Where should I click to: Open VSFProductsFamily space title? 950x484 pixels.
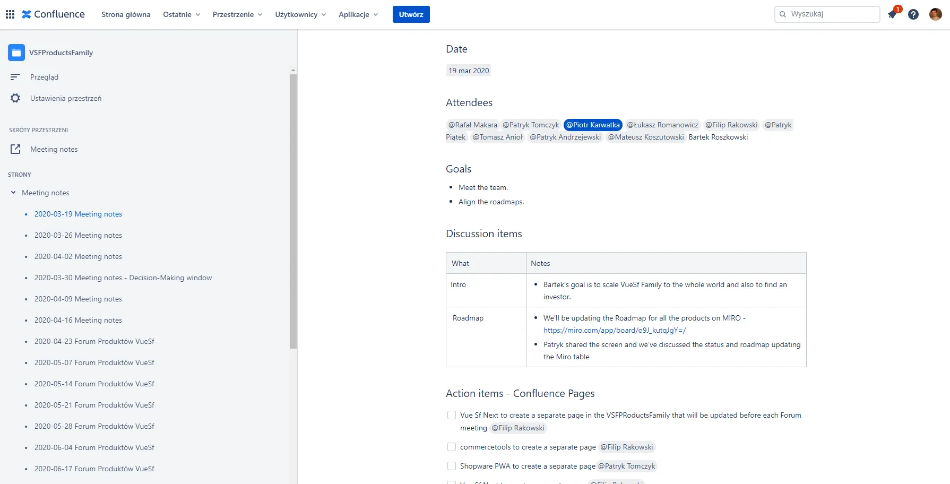[x=61, y=53]
